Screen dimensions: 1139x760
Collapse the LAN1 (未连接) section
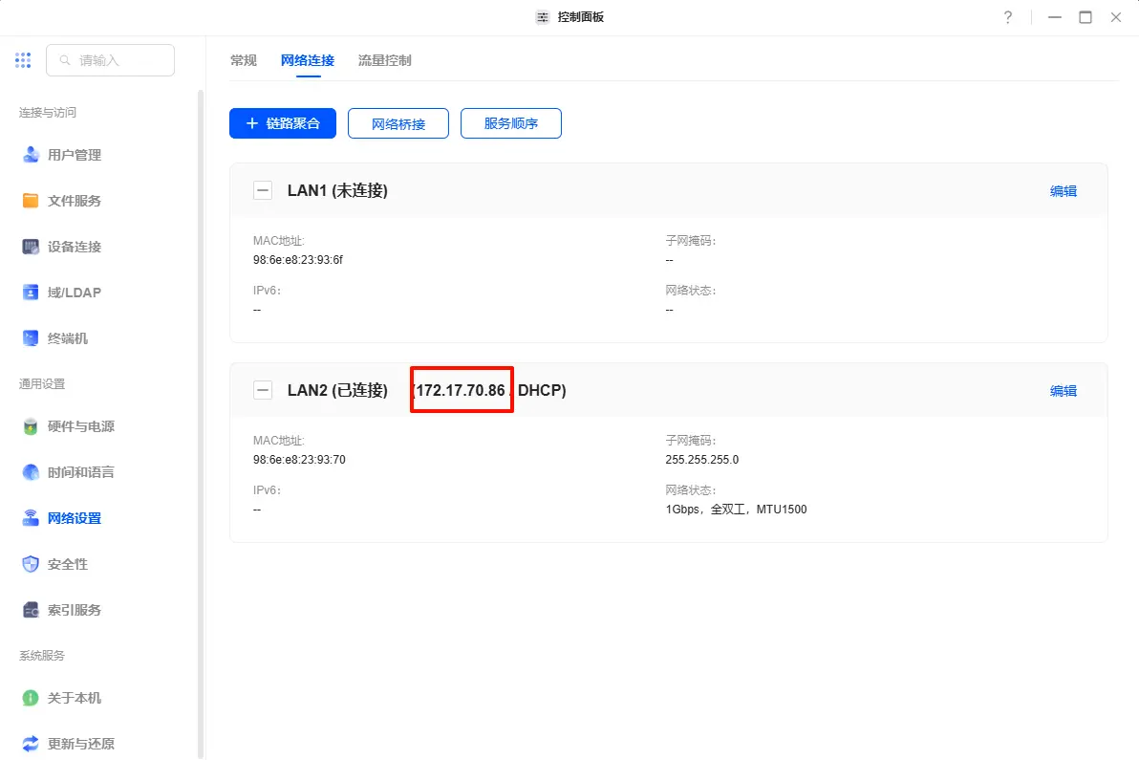click(x=262, y=190)
